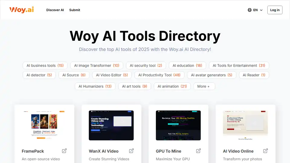Open WanX AI Video external link icon
This screenshot has height=163, width=290.
(131, 151)
